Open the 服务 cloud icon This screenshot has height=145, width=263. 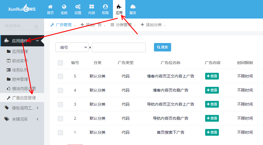click(133, 7)
